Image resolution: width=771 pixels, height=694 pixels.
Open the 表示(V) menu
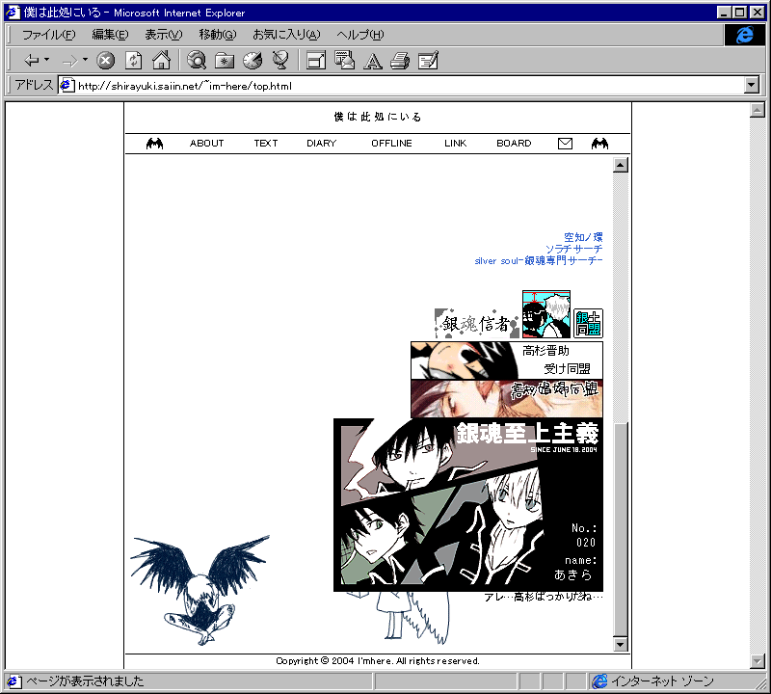coord(164,35)
